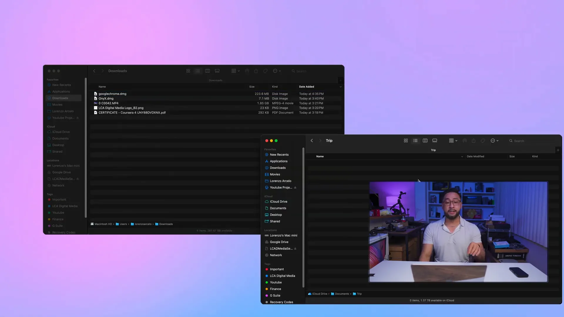Click Edit Tags icon in Downloads window
This screenshot has width=564, height=317.
tap(265, 71)
